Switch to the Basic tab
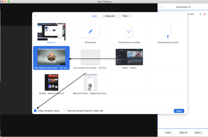Image resolution: width=208 pixels, height=137 pixels. coord(94,16)
